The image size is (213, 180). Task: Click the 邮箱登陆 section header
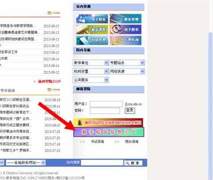point(109,89)
